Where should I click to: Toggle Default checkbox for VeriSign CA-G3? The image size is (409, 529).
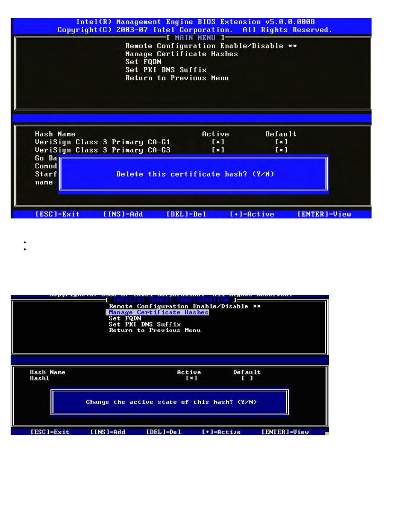click(x=281, y=150)
